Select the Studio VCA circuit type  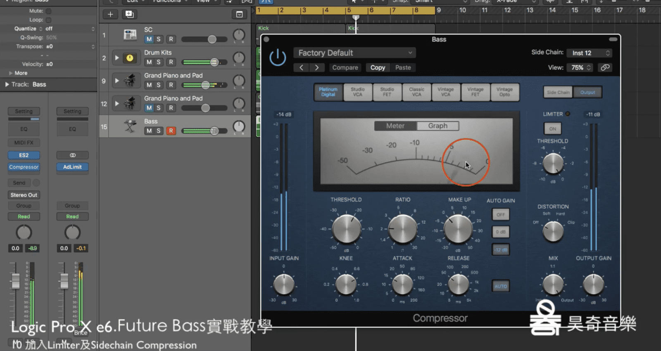[358, 92]
